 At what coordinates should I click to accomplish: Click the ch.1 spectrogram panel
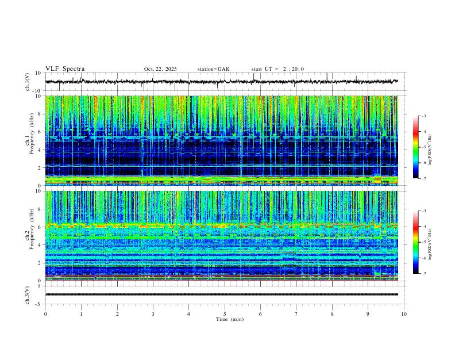tap(221, 140)
